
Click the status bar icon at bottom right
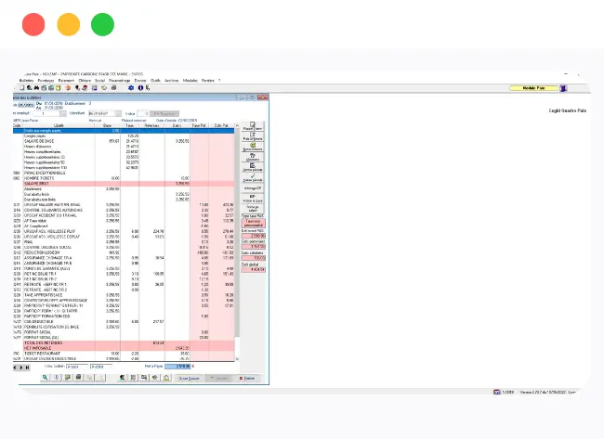coord(497,392)
